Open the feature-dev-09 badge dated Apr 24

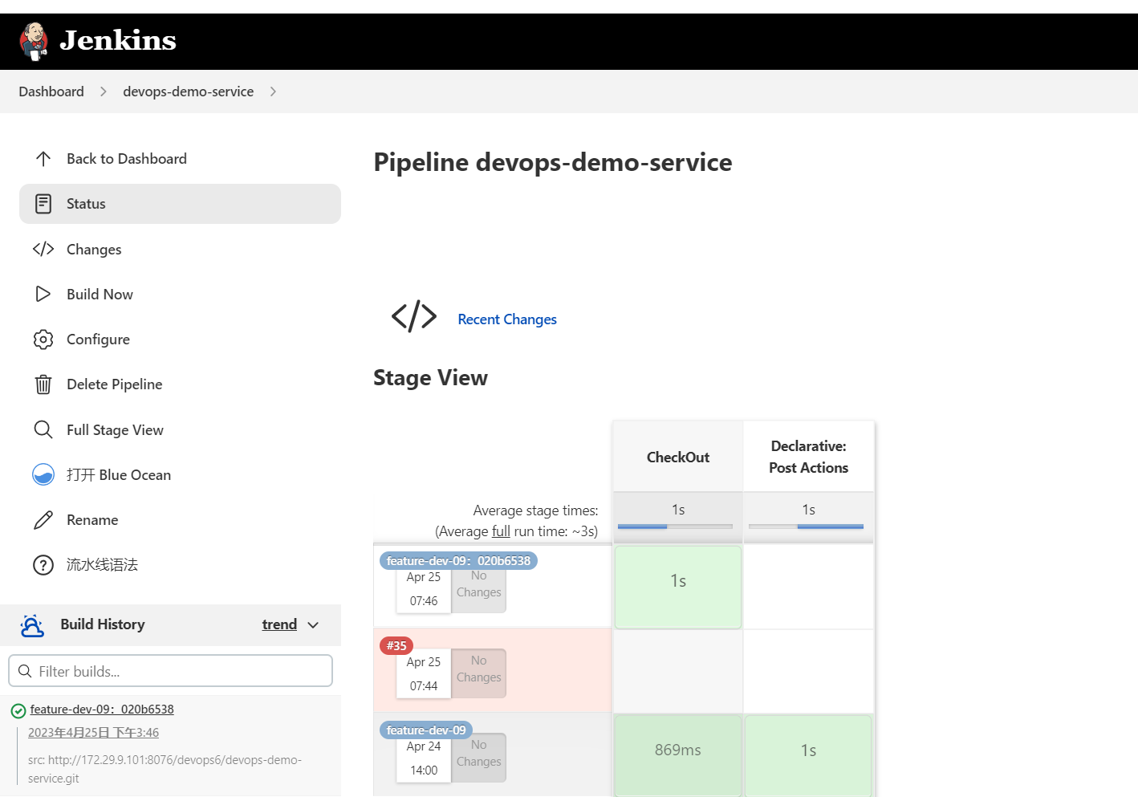point(426,730)
